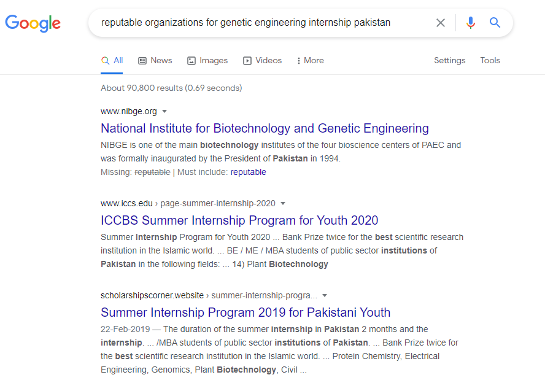Click the www.nibge.org URL text
The height and width of the screenshot is (391, 545).
[129, 111]
